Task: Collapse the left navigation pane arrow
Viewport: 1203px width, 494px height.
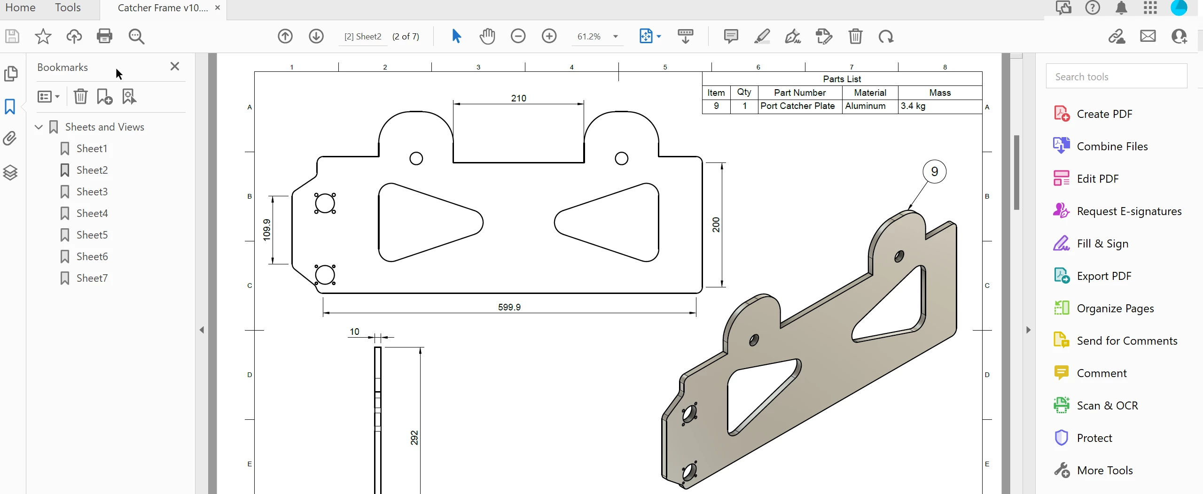Action: point(202,330)
